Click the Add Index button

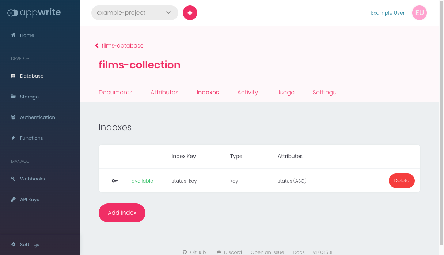point(122,213)
